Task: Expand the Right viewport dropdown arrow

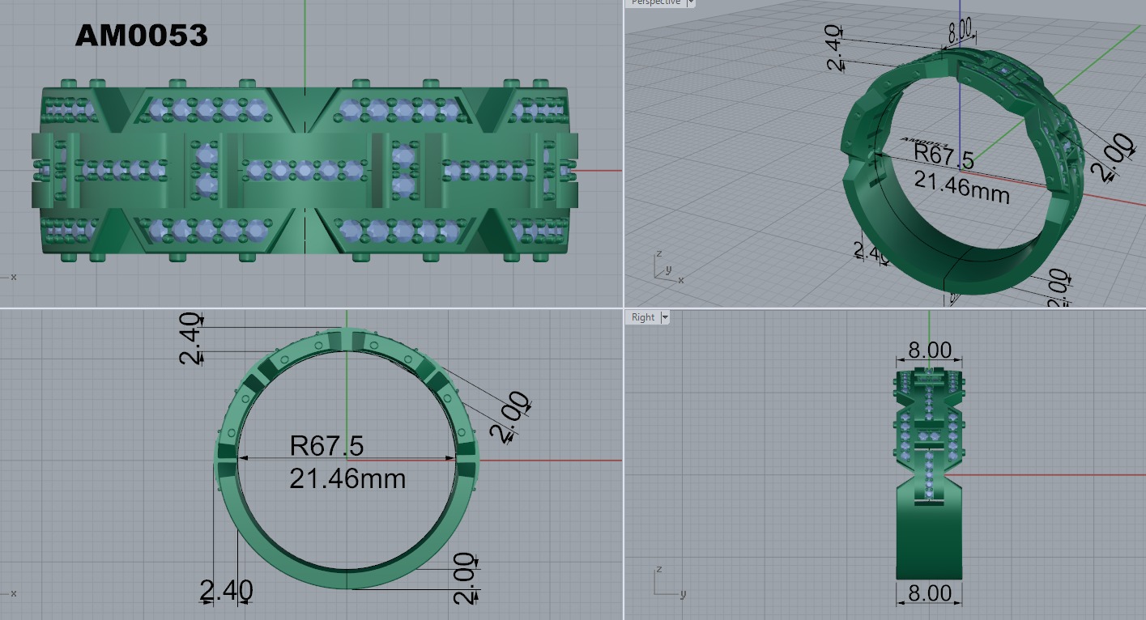Action: pyautogui.click(x=666, y=317)
